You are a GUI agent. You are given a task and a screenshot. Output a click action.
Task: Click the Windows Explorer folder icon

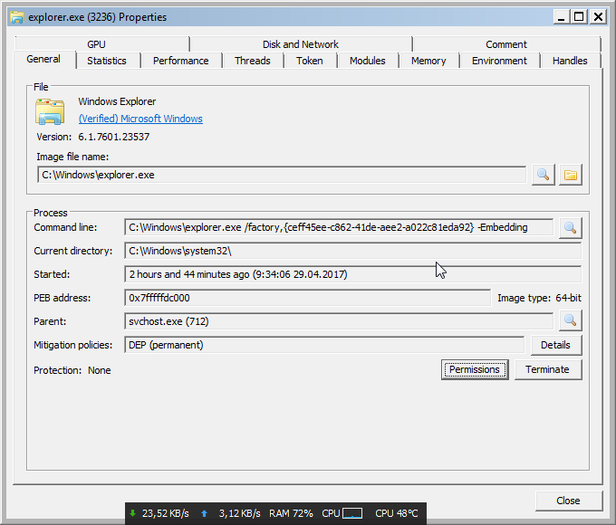(x=50, y=111)
